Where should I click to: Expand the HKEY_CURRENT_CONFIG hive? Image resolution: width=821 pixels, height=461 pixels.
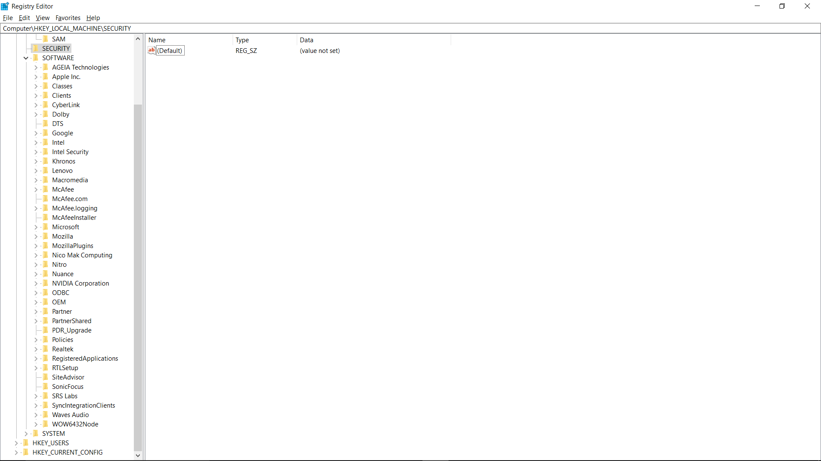click(x=16, y=452)
